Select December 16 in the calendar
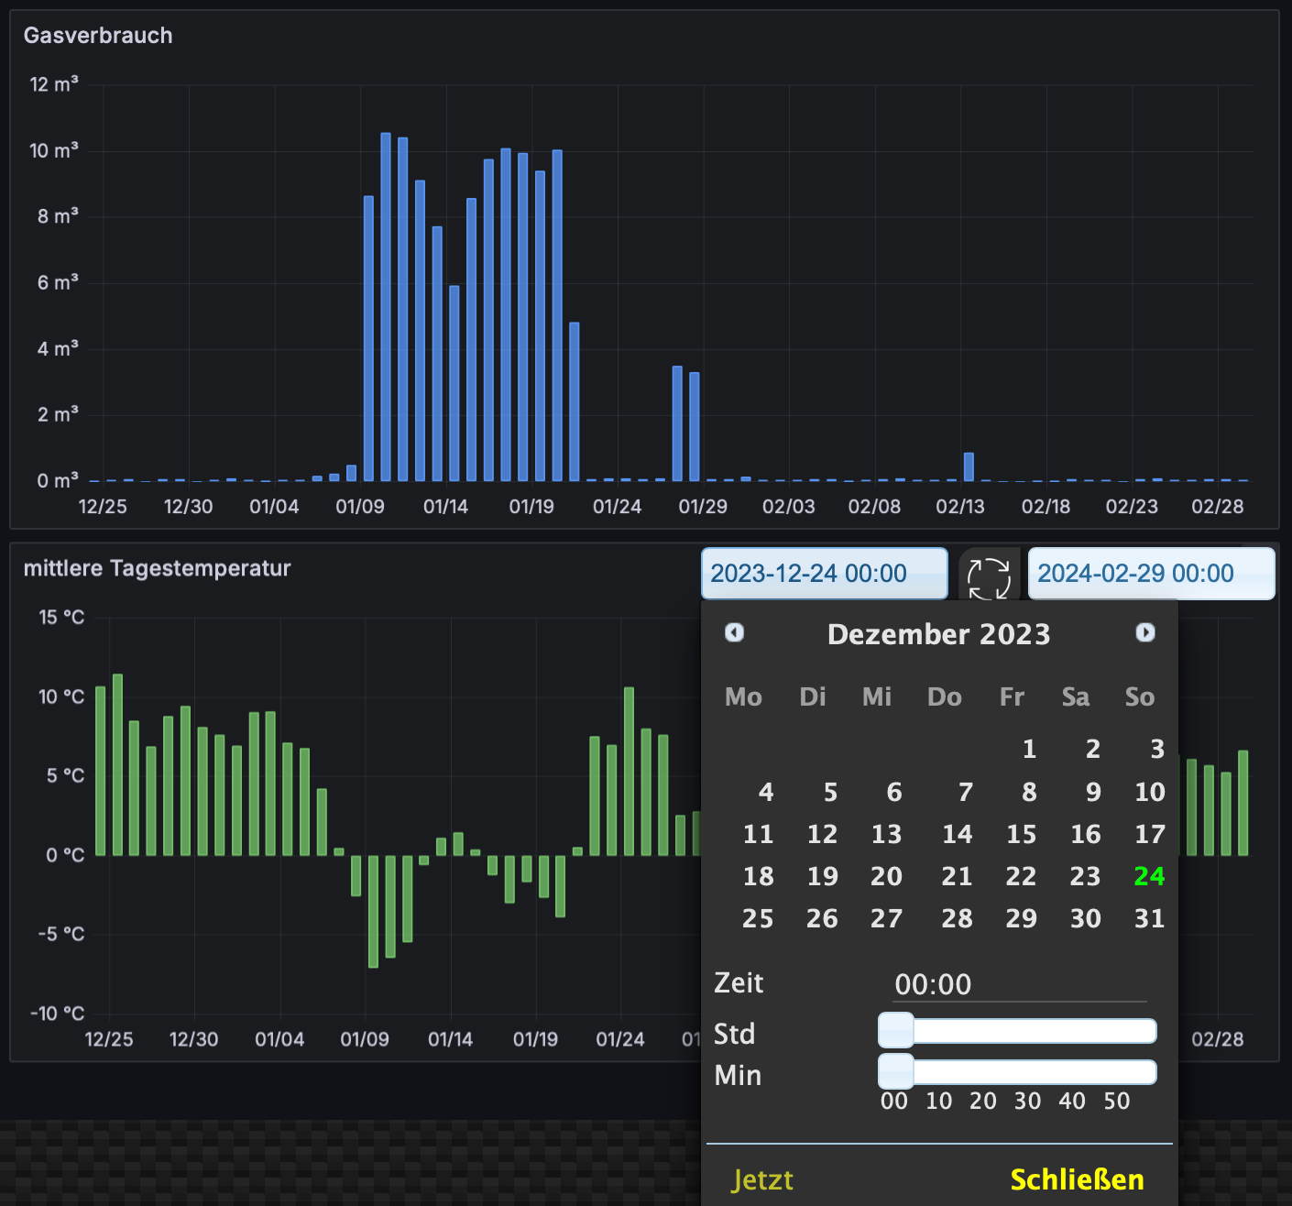The width and height of the screenshot is (1292, 1206). 1085,835
